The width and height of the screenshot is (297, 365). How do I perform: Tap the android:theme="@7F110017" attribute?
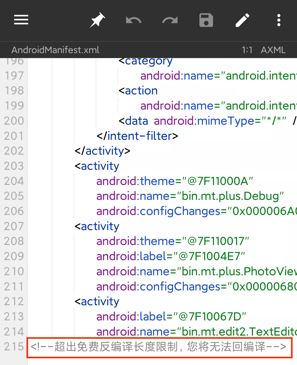pyautogui.click(x=172, y=241)
